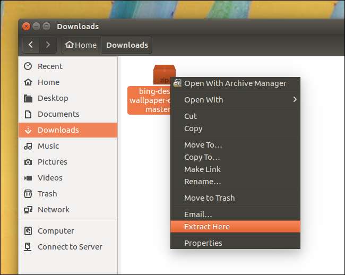Open the Desktop folder icon in sidebar
This screenshot has width=345, height=275.
(28, 98)
